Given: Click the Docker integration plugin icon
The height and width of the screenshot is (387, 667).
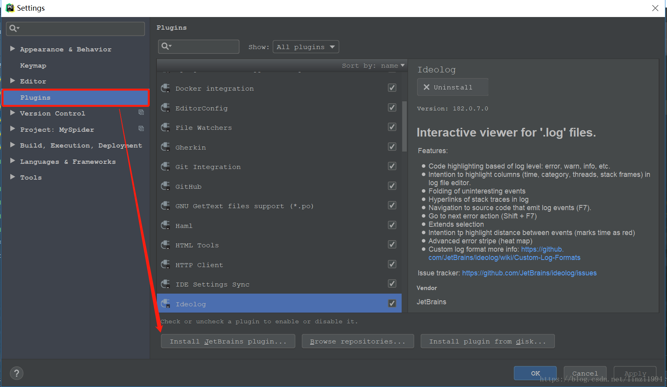Looking at the screenshot, I should point(166,88).
